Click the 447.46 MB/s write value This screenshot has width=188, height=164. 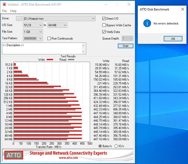[101, 136]
